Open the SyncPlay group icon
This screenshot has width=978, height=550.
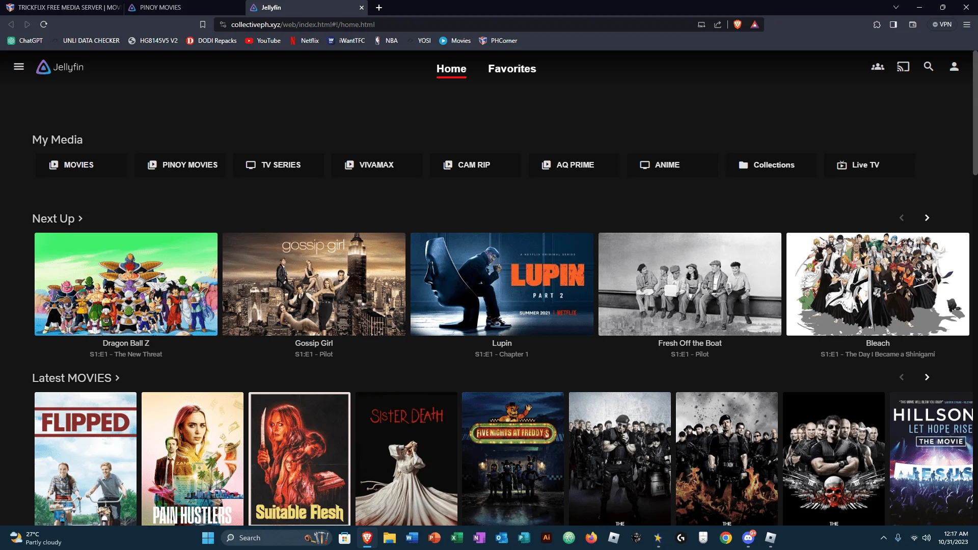[878, 67]
